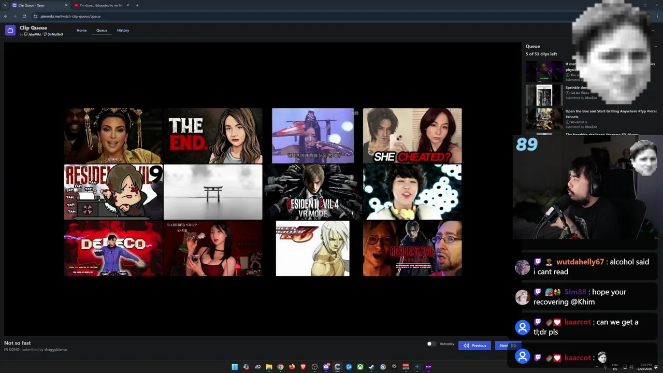Skip to the Next clip
Viewport: 663px width, 373px height.
[x=508, y=346]
